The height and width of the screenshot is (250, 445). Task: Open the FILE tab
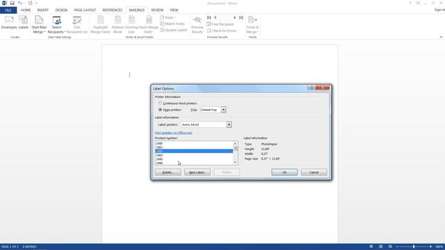pos(8,10)
